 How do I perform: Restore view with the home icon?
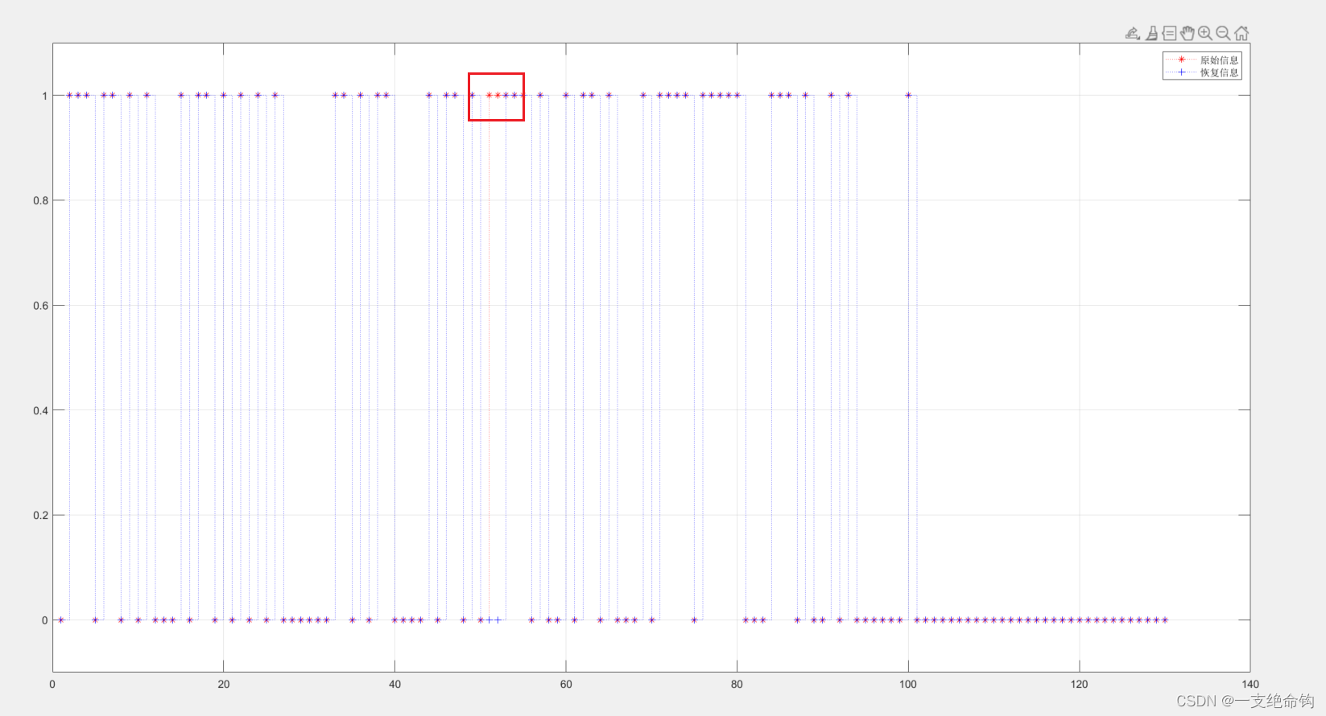[1241, 33]
